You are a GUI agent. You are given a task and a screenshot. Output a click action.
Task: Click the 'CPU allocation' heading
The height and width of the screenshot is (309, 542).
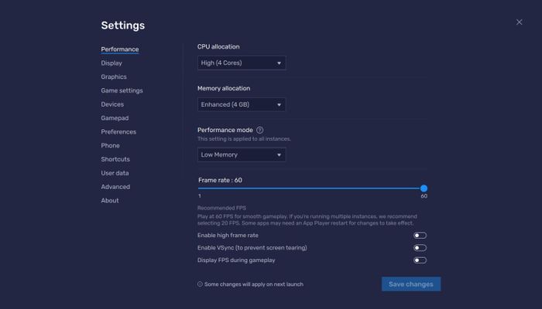(218, 46)
